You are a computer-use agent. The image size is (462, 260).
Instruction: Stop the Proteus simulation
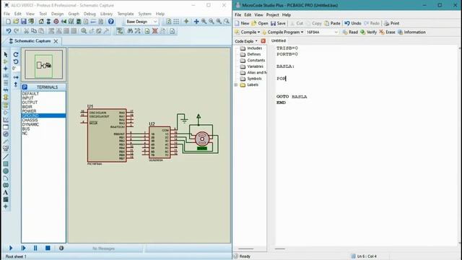(x=48, y=248)
